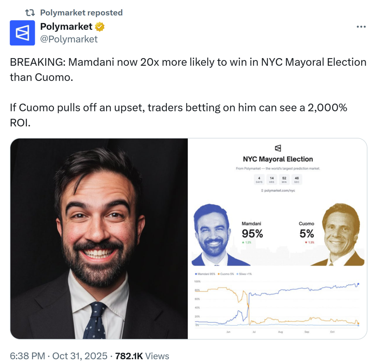Click the 6:38 PM timestamp link
The height and width of the screenshot is (364, 375).
(28, 356)
